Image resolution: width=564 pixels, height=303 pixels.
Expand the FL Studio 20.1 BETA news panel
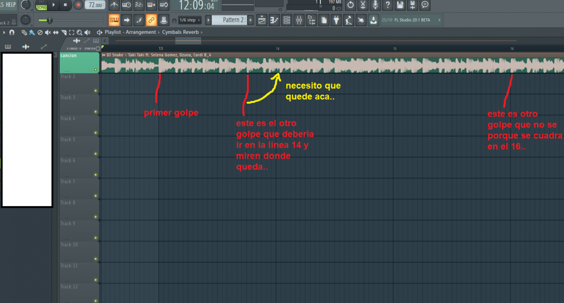point(439,20)
